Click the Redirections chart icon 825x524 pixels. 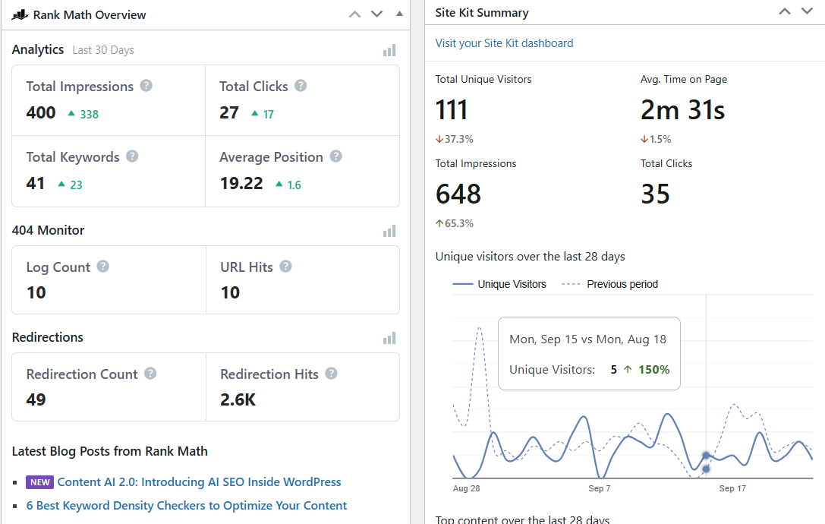click(x=389, y=337)
